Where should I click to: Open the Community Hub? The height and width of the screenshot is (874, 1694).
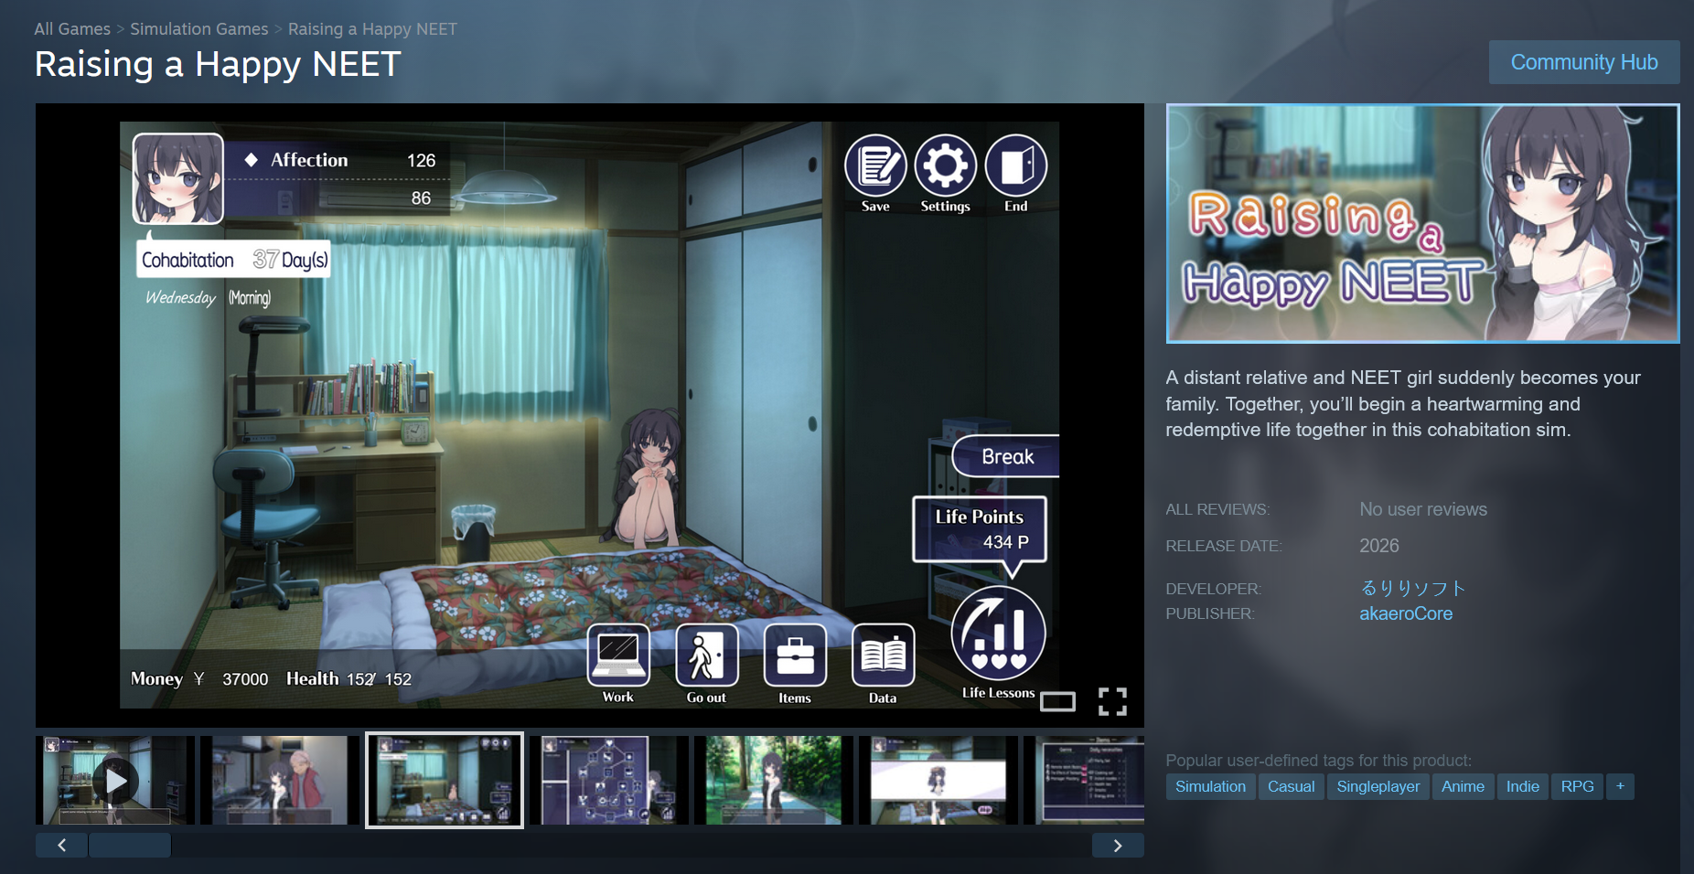pos(1584,62)
